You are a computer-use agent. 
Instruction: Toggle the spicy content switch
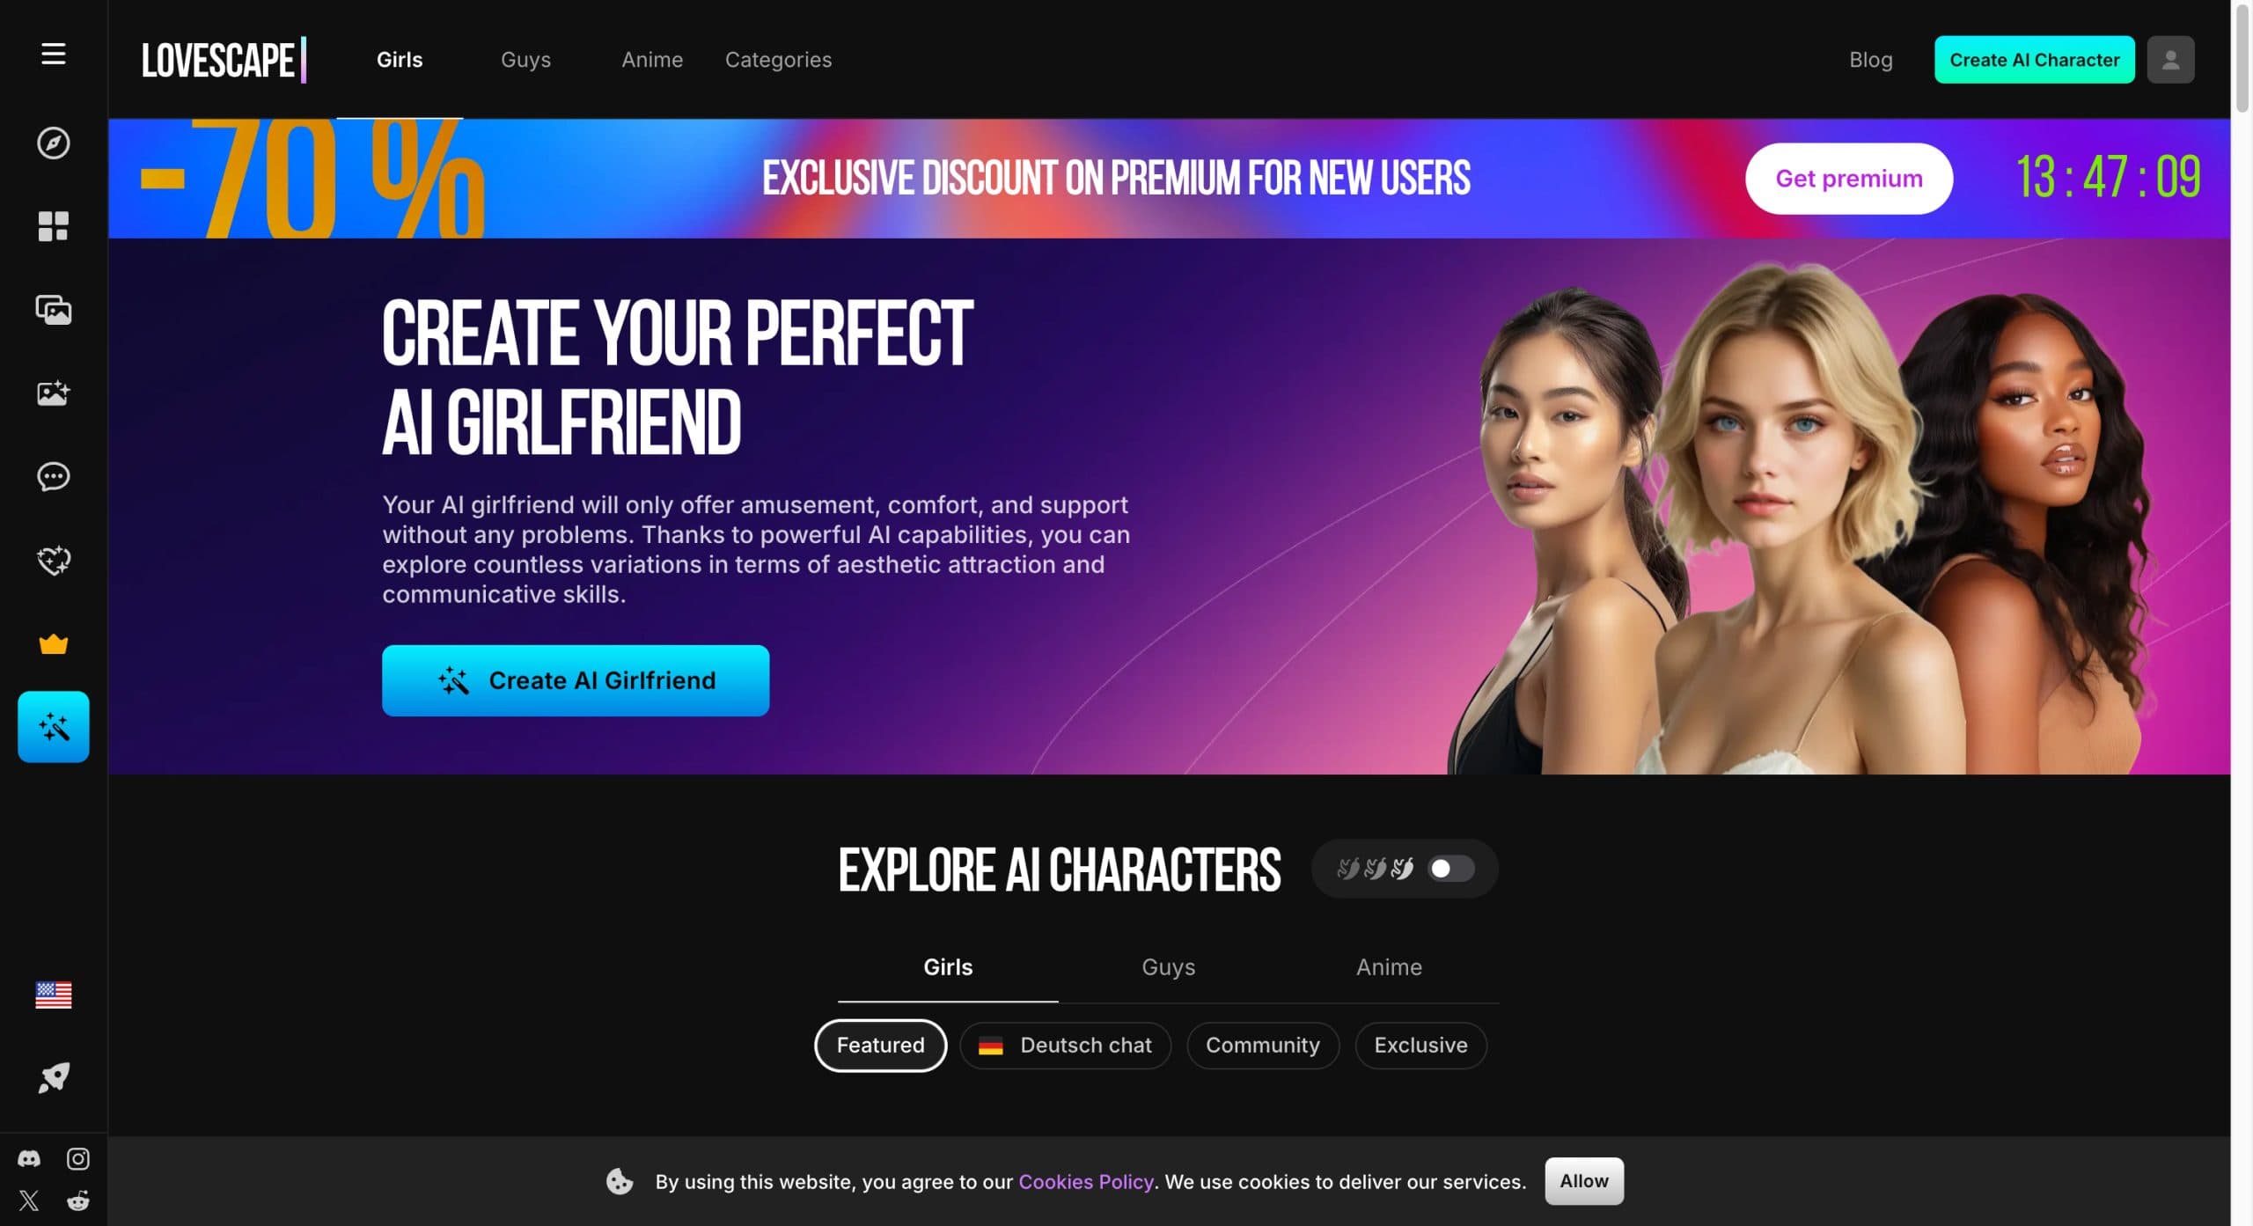point(1450,869)
